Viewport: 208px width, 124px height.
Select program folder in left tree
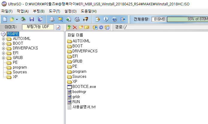pos(20,67)
